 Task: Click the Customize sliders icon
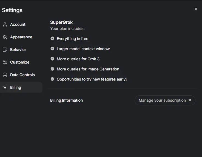5,62
